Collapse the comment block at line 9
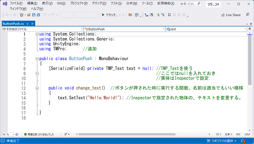The image size is (254, 144). click(x=37, y=74)
